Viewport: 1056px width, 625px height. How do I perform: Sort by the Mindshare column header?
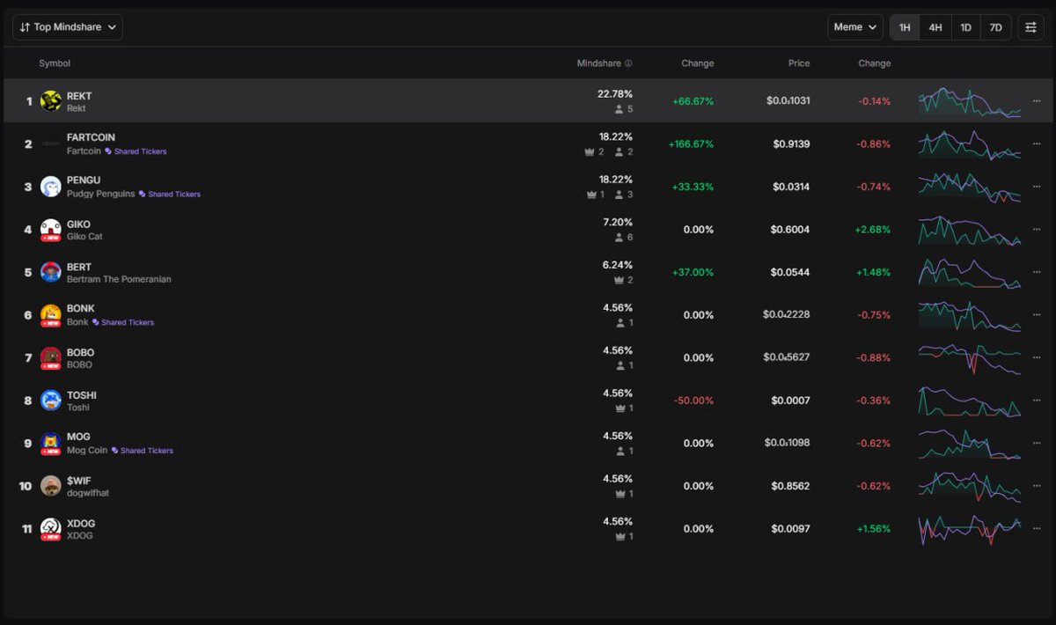point(599,63)
